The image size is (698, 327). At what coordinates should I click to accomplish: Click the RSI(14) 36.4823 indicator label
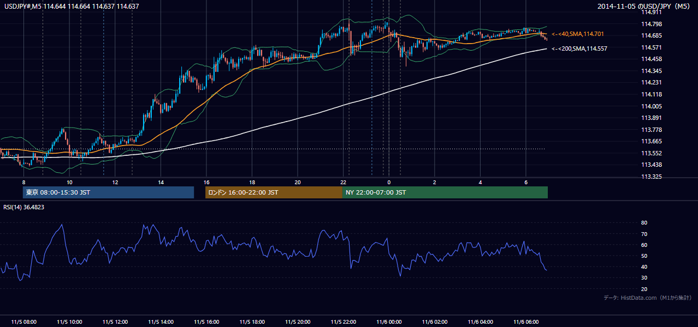[x=24, y=207]
